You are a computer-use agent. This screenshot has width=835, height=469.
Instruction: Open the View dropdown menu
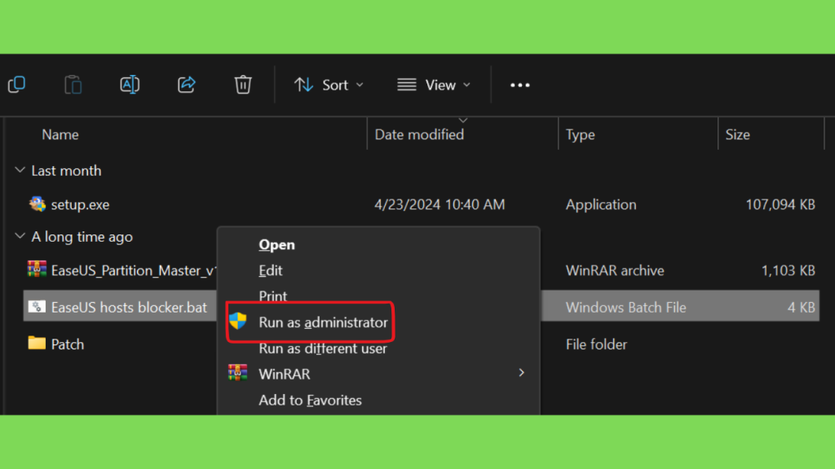click(x=434, y=85)
